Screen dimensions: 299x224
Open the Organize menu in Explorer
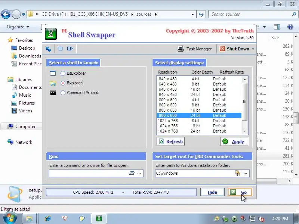[x=18, y=27]
